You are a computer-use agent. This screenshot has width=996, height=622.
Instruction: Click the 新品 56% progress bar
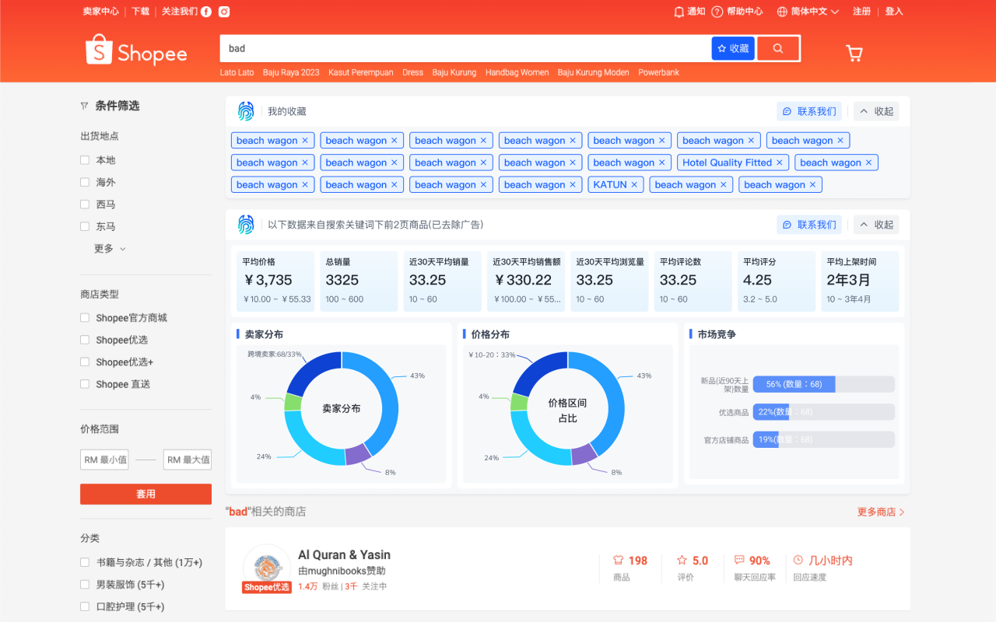(824, 384)
